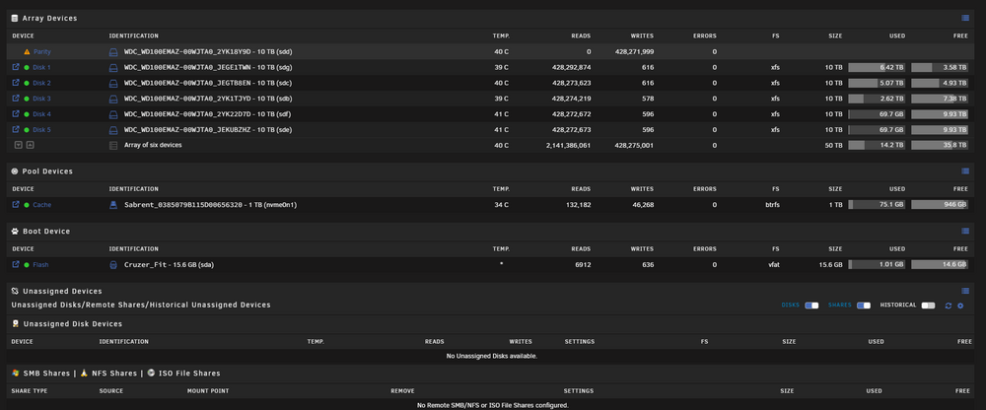
Task: Click the NFS Shares heading
Action: tap(113, 374)
